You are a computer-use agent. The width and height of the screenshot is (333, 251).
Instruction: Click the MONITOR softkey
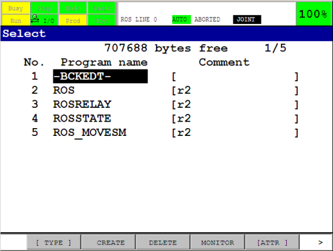point(218,243)
